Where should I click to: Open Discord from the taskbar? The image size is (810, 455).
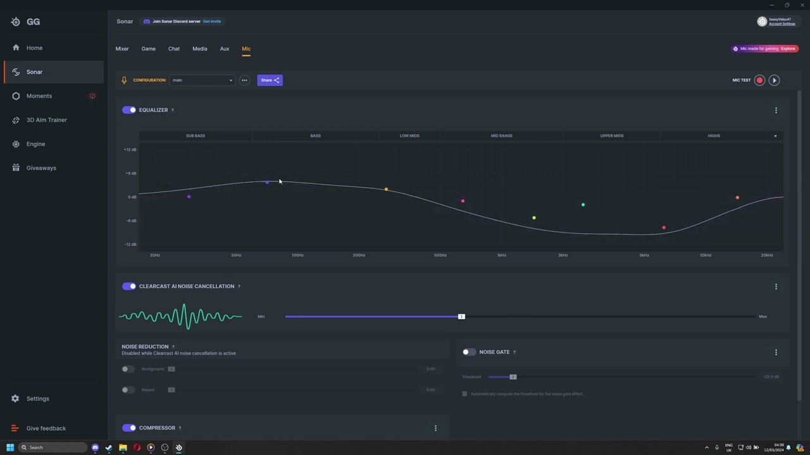95,447
